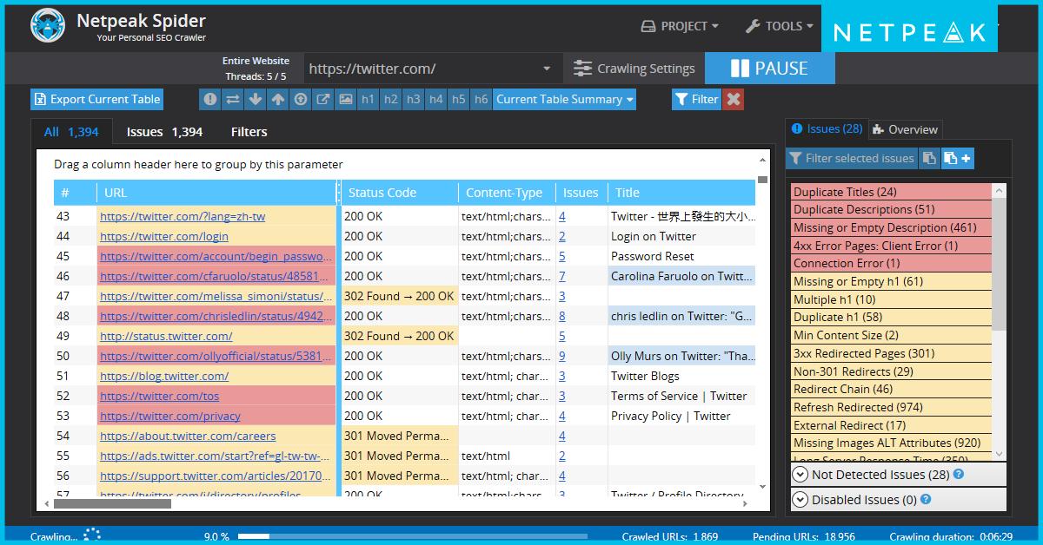The height and width of the screenshot is (545, 1043).
Task: Click Export Current Table button
Action: click(96, 99)
